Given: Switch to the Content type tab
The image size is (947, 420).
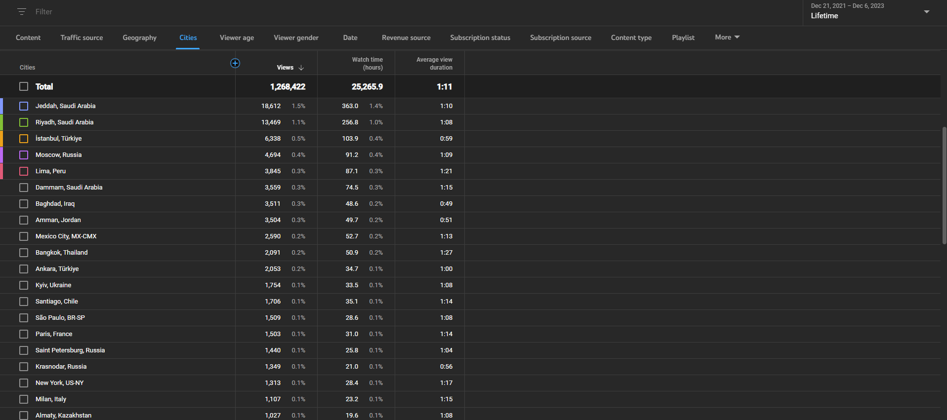Looking at the screenshot, I should tap(631, 38).
